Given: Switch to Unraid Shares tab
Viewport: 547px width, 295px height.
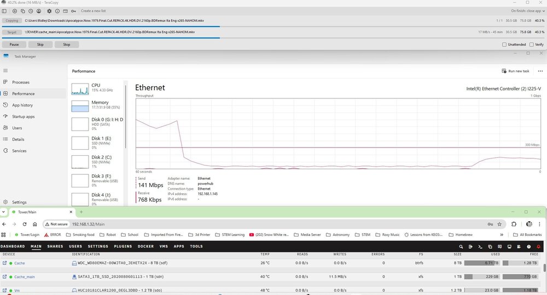Looking at the screenshot, I should 55,246.
